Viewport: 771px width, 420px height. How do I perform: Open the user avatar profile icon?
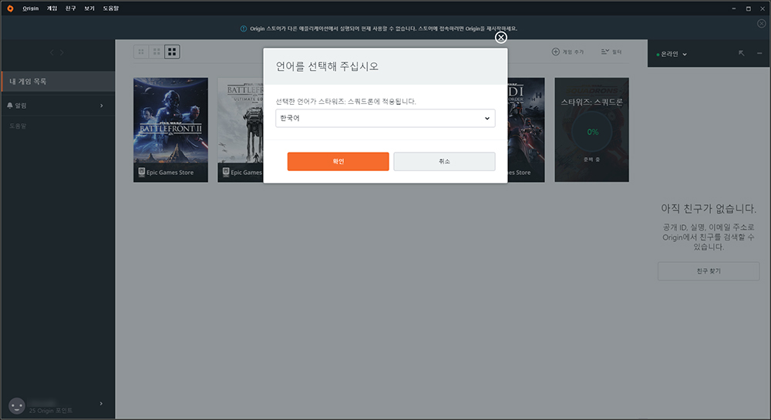[x=17, y=406]
